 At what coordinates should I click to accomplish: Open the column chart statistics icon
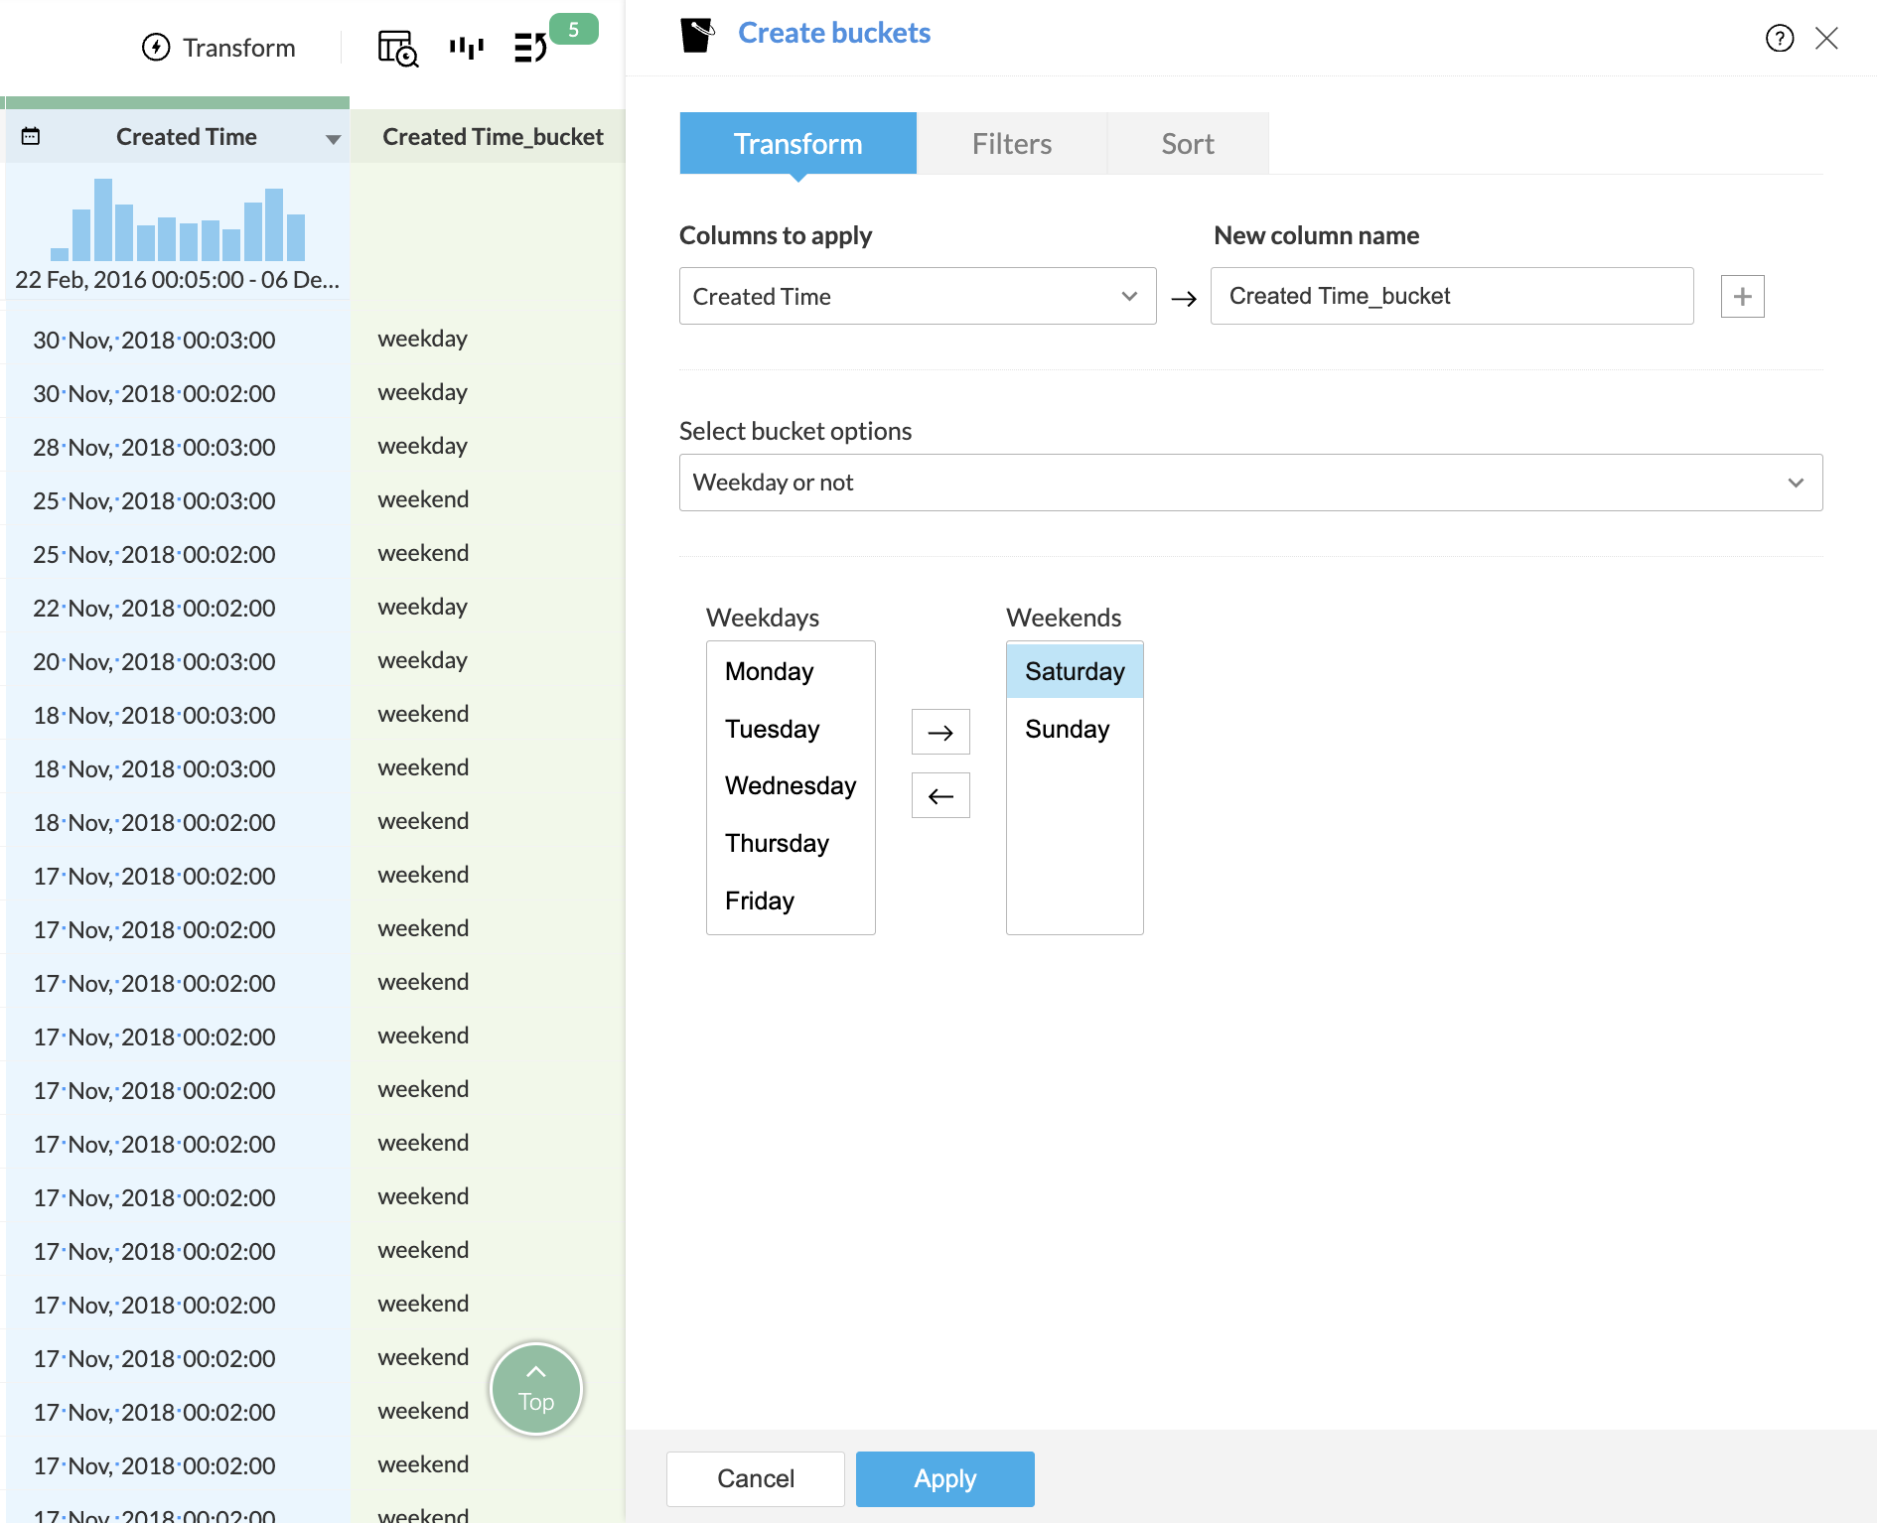[466, 48]
